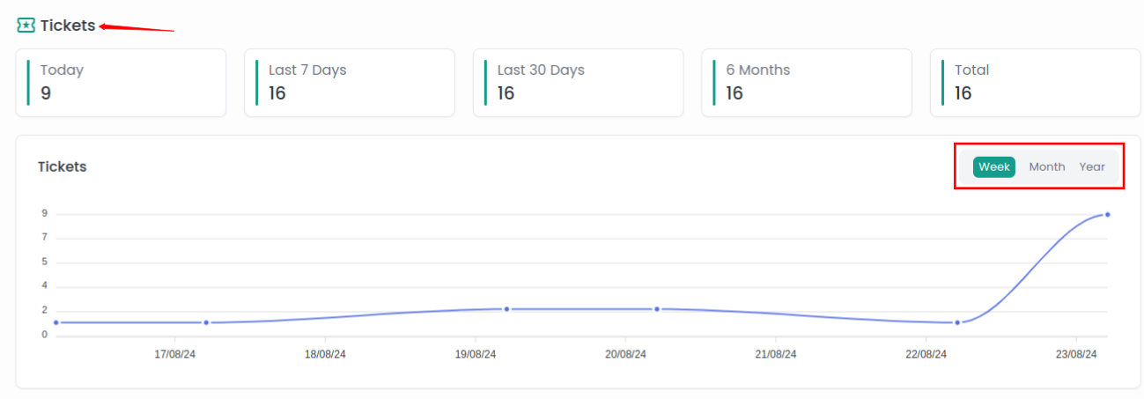Screen dimensions: 1144x399
Task: Click the 18/08/24 x-axis date label
Action: click(325, 354)
